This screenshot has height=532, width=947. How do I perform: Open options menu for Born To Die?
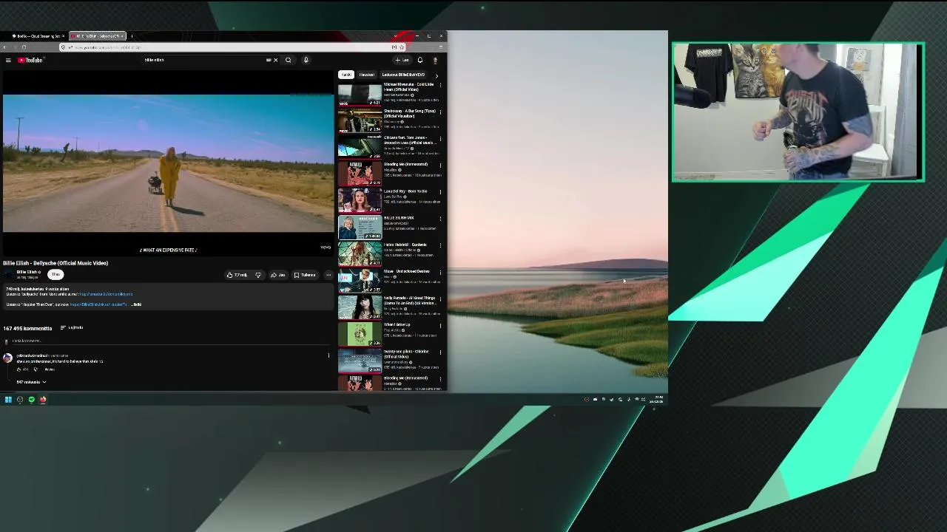(x=441, y=192)
